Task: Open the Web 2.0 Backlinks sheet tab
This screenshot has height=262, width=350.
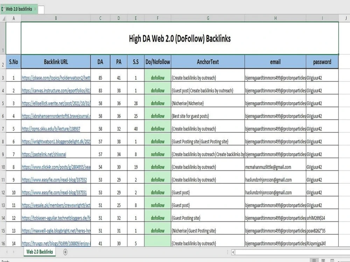Action: pos(40,252)
